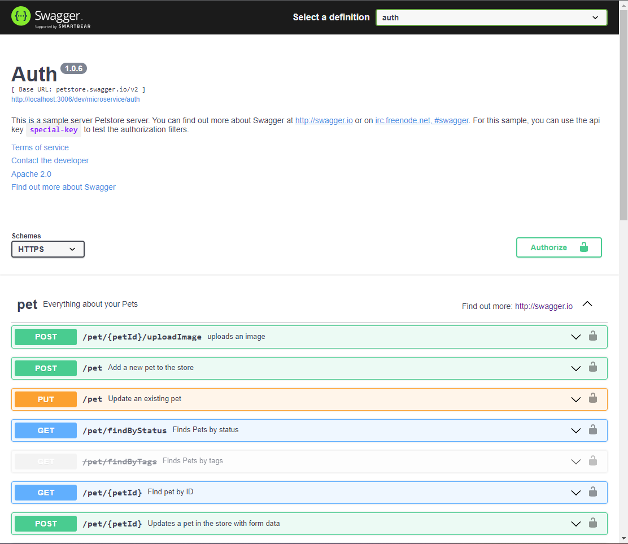Open the Schemes dropdown showing HTTPS
The width and height of the screenshot is (628, 544).
47,249
